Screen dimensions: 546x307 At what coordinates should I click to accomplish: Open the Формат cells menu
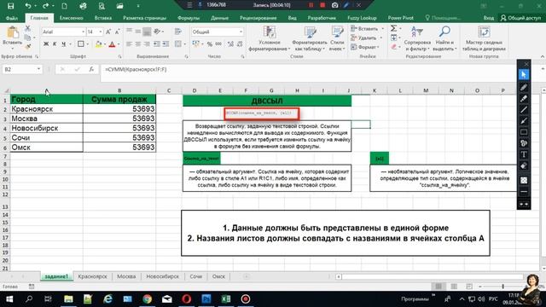click(x=365, y=47)
